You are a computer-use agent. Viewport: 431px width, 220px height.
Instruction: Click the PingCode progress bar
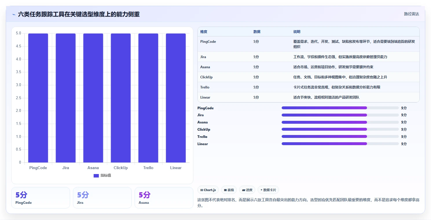pyautogui.click(x=340, y=108)
